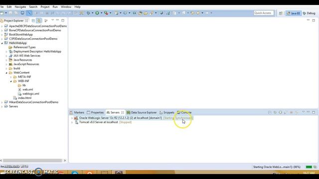Switch to Java EE perspective
This screenshot has width=319, height=179.
[293, 13]
